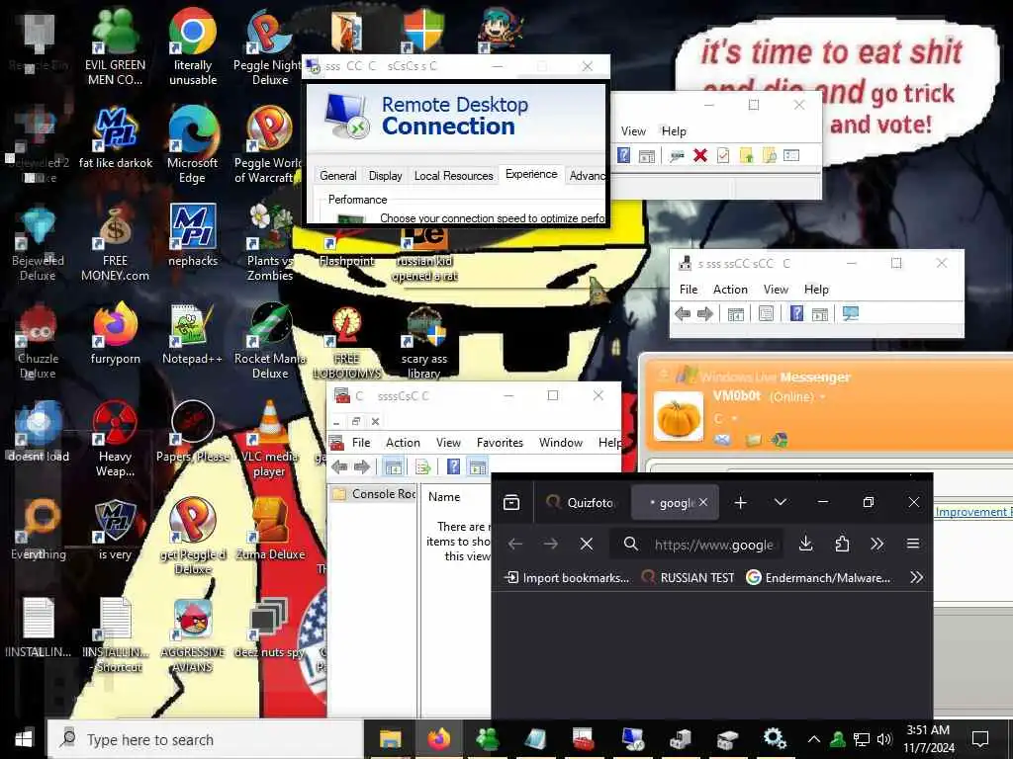1013x759 pixels.
Task: Open the furryporn Firefox shortcut
Action: [x=115, y=334]
